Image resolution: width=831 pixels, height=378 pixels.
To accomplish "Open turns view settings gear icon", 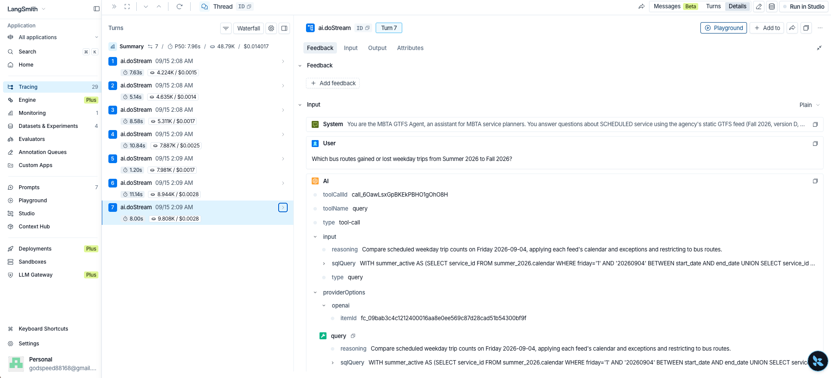I will 271,28.
